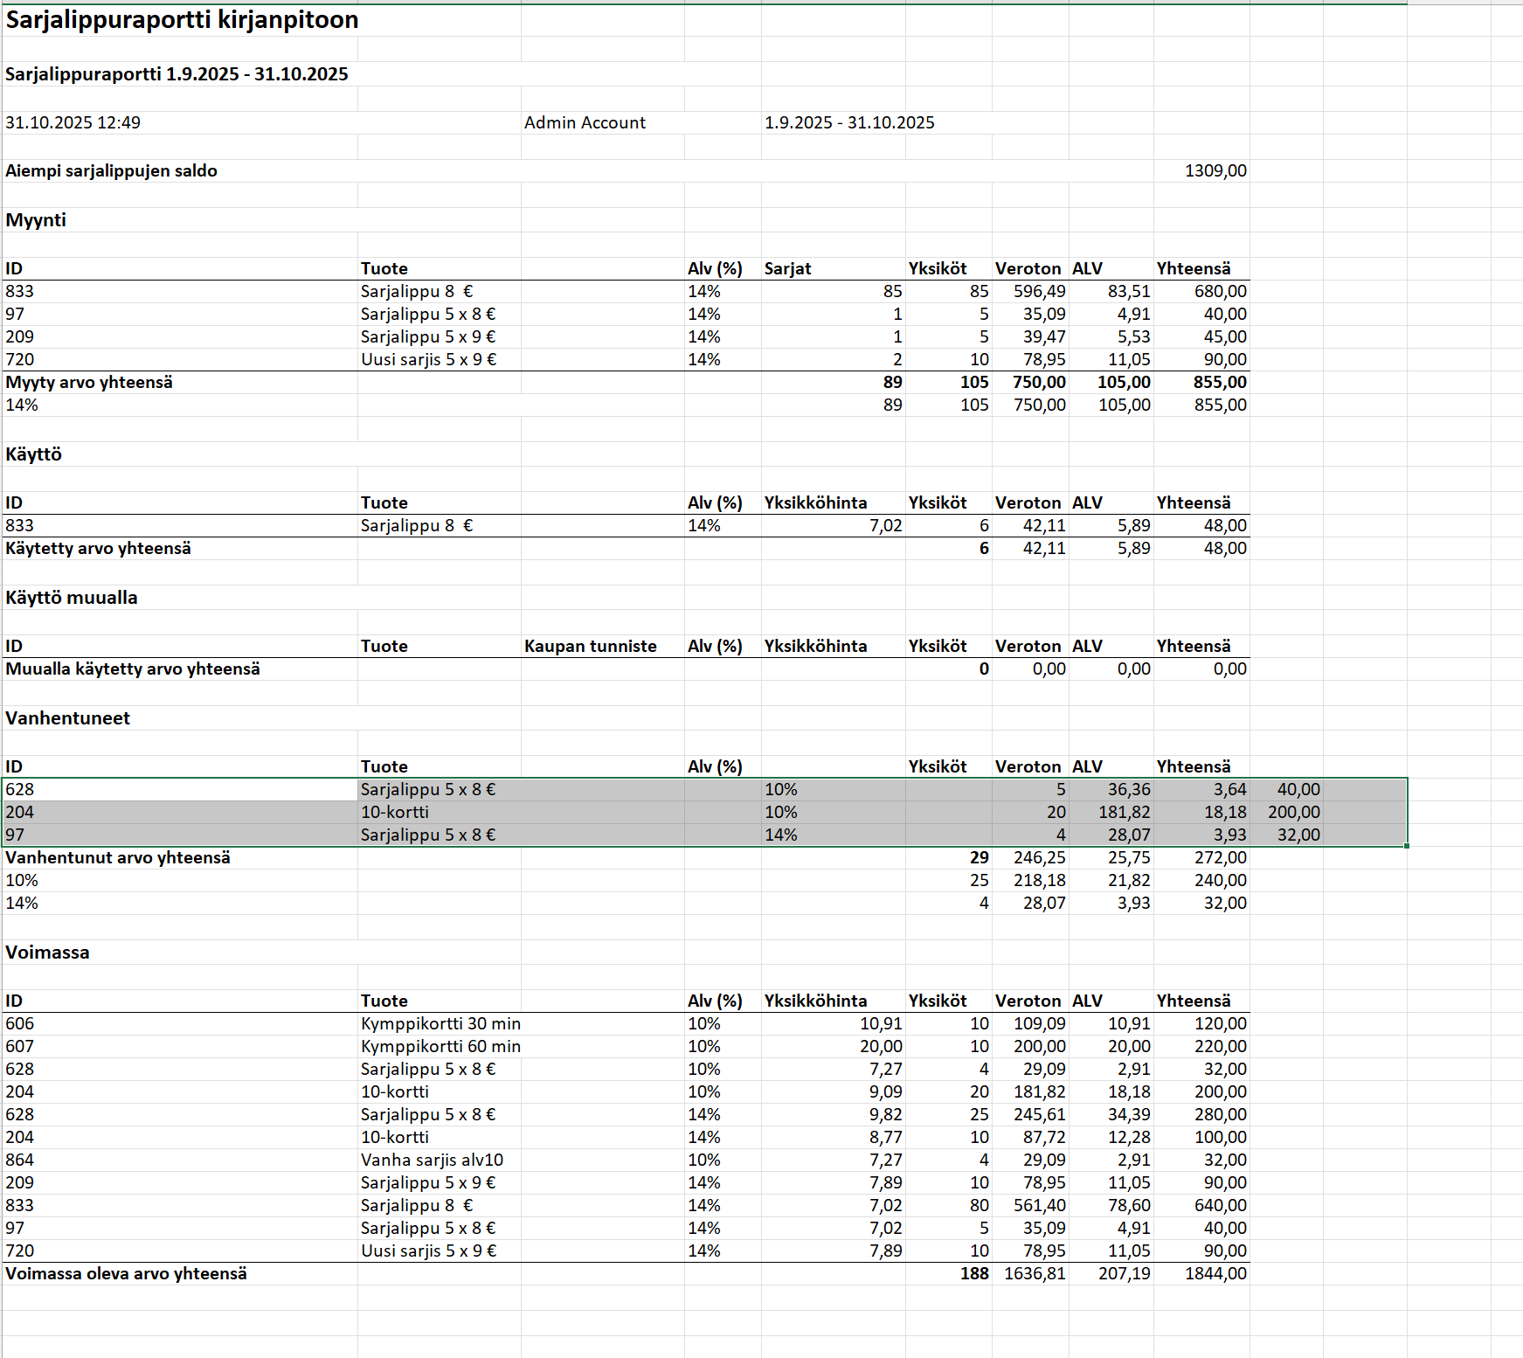Click the Myynti section heading cell
1523x1358 pixels.
tap(36, 220)
